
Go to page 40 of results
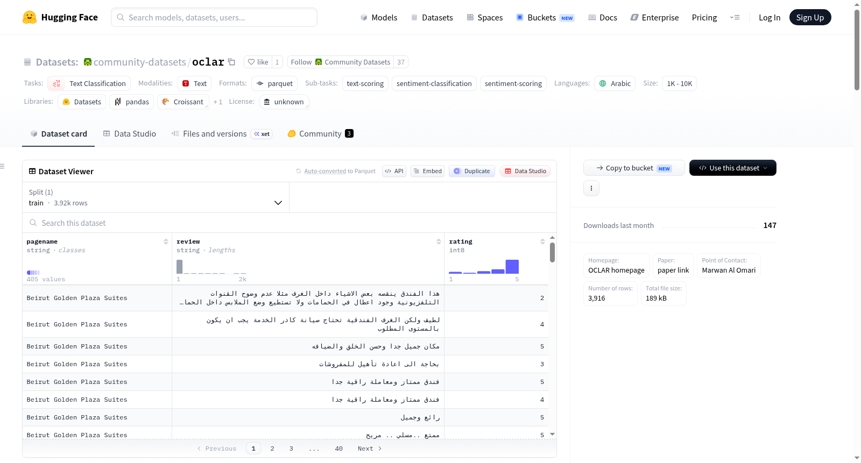click(338, 448)
